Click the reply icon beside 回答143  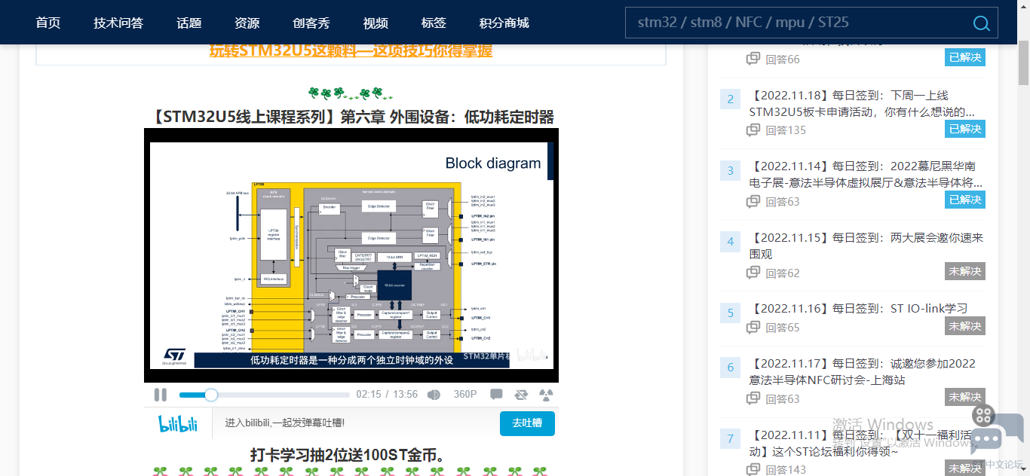coord(753,469)
